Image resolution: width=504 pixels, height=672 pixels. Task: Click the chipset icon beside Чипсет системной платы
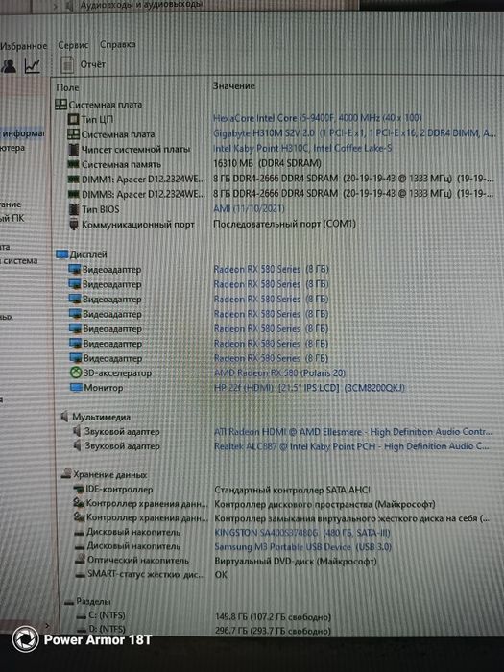click(x=74, y=149)
